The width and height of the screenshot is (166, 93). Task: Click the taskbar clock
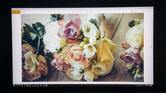147,86
